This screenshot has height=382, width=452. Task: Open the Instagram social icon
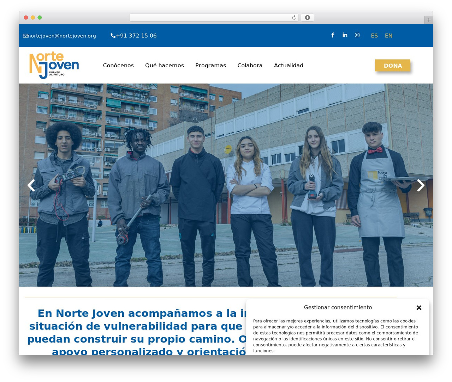357,35
